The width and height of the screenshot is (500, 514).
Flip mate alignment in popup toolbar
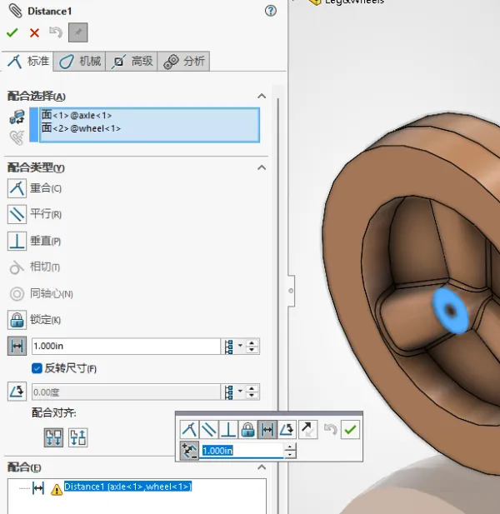[307, 429]
